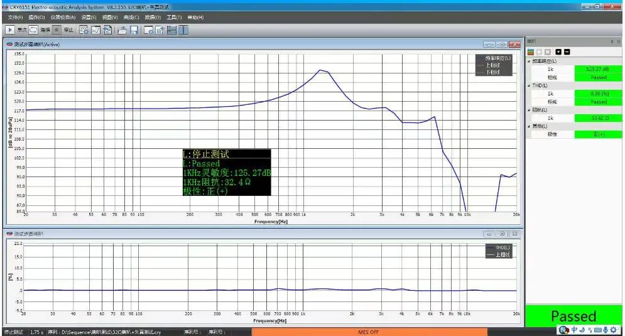
Task: Toggle the MES OFF status bar
Action: 368,332
